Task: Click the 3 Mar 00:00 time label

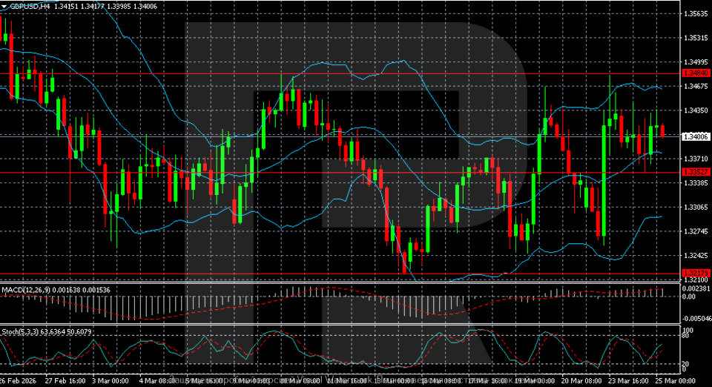Action: (111, 380)
